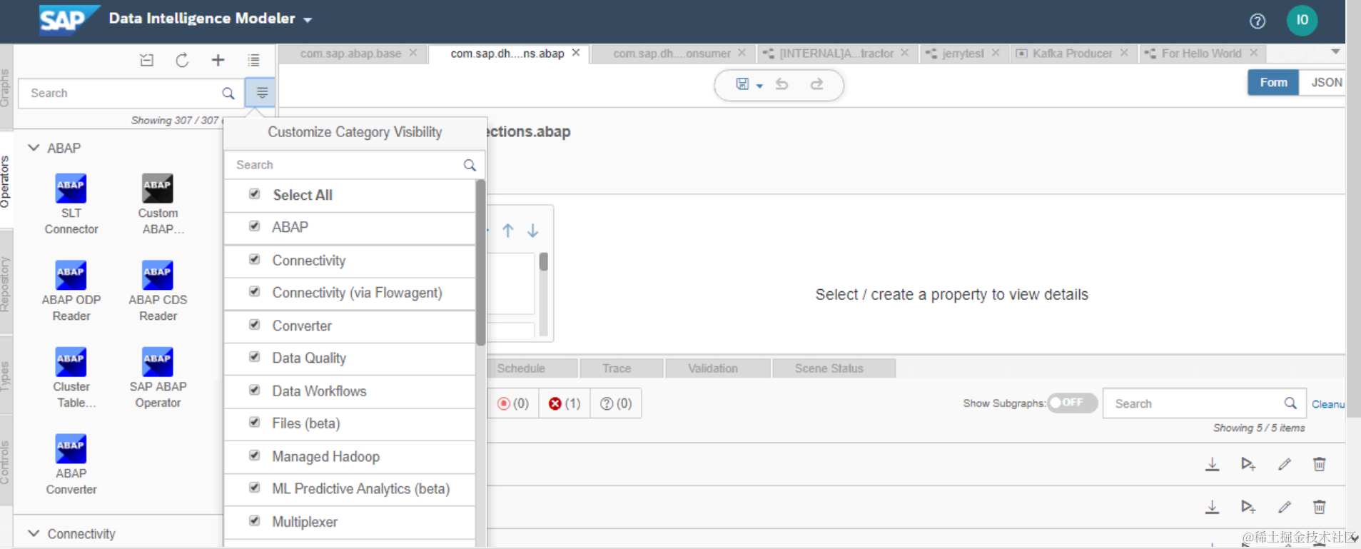Select the Cluster Table operator
Image resolution: width=1361 pixels, height=549 pixels.
pos(71,378)
